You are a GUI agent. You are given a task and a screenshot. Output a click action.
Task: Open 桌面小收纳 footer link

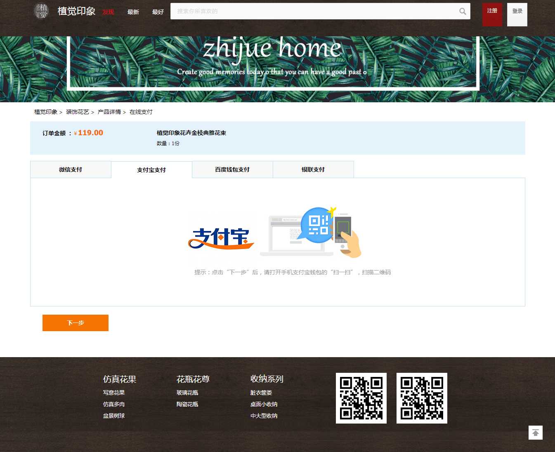pyautogui.click(x=264, y=404)
